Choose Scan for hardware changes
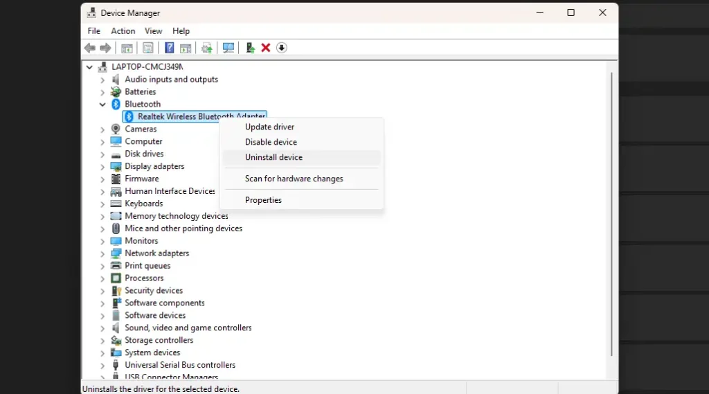 click(x=302, y=179)
